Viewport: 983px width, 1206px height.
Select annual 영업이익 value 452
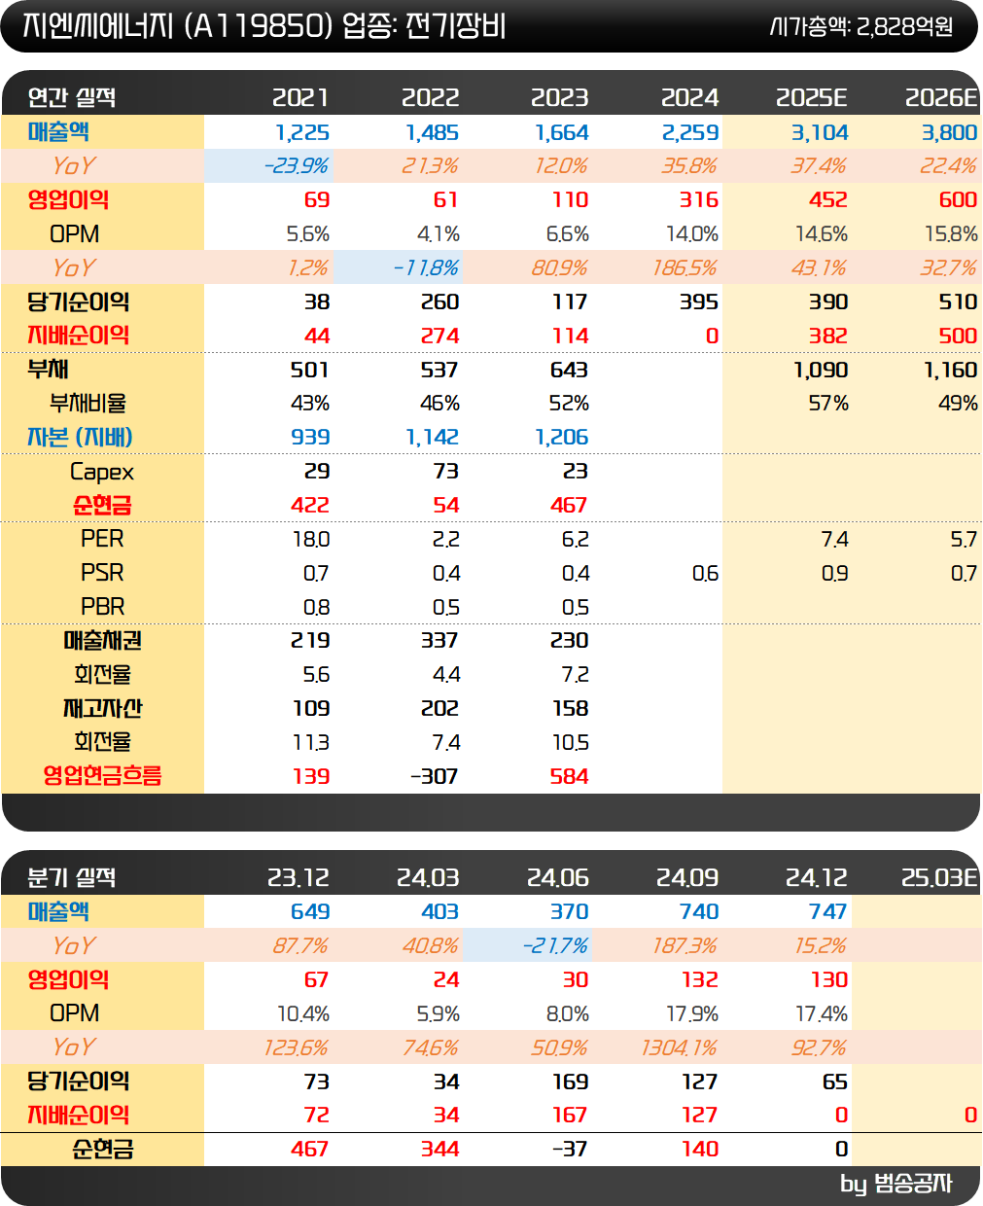coord(828,199)
